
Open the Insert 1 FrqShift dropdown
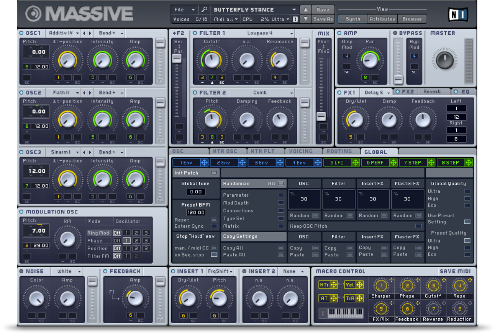[220, 271]
